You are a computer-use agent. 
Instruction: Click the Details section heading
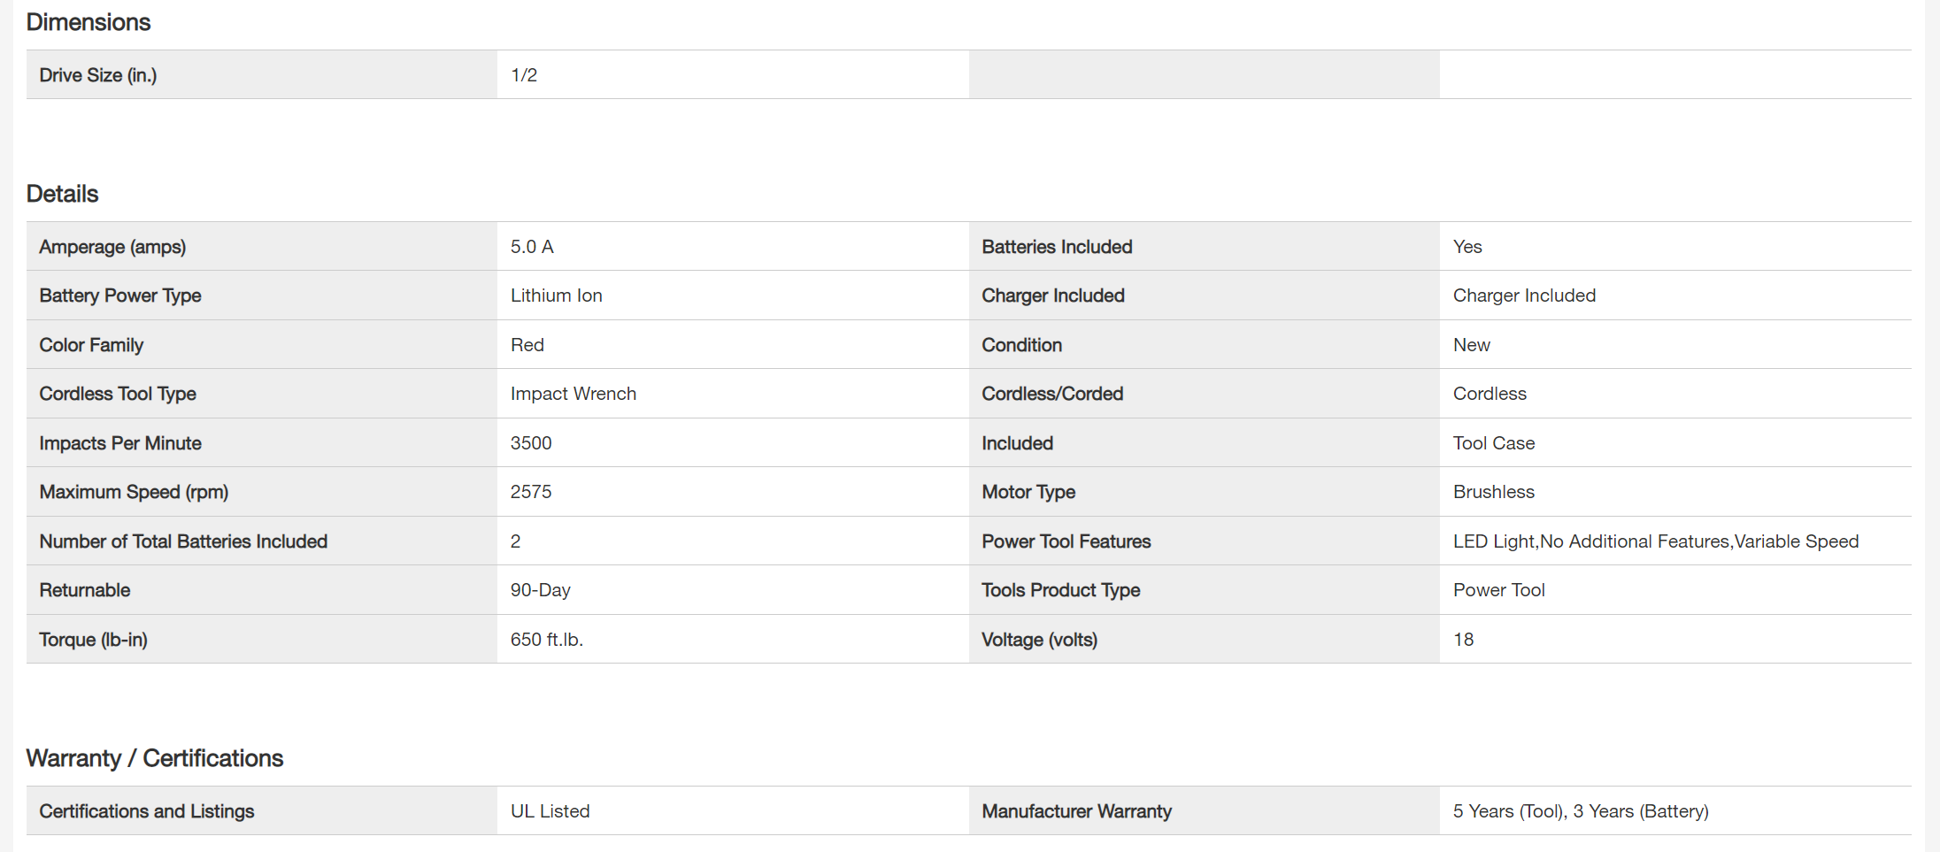[62, 194]
